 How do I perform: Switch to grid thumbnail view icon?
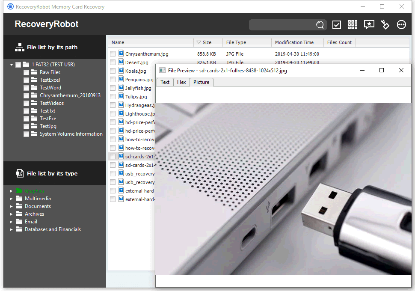click(353, 25)
